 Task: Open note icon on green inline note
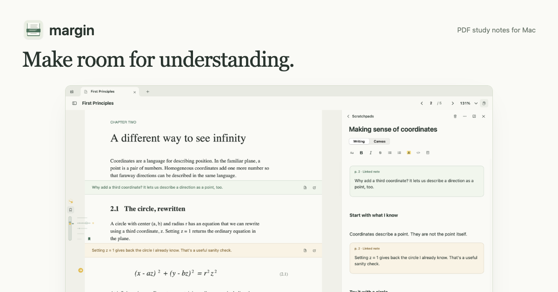pos(305,188)
